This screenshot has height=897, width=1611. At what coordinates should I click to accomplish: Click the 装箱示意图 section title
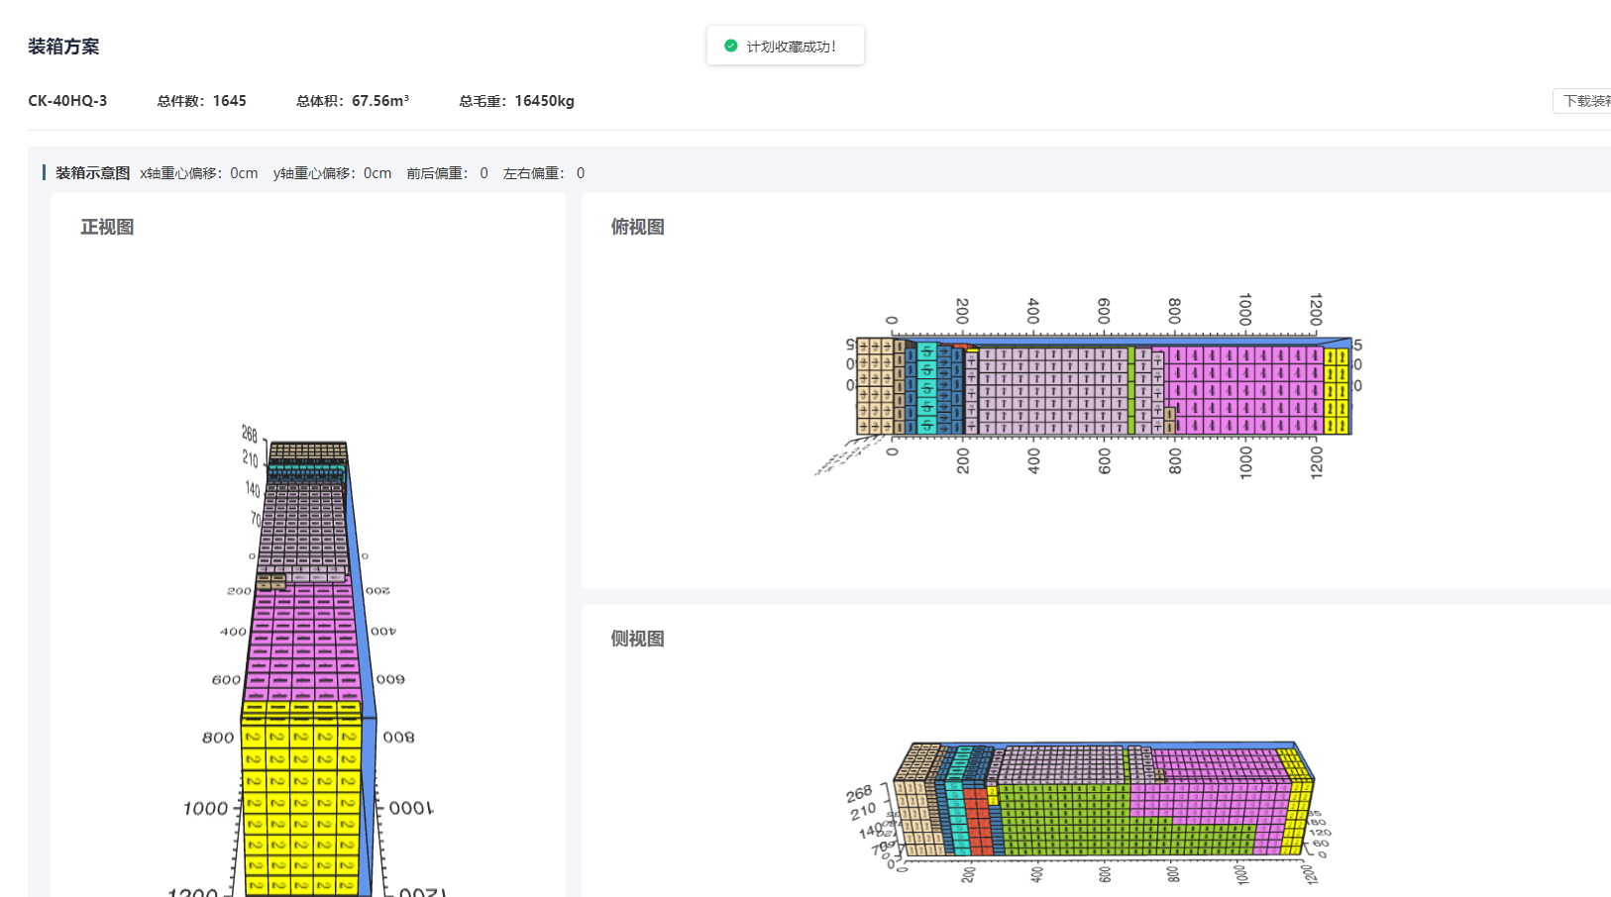click(92, 173)
